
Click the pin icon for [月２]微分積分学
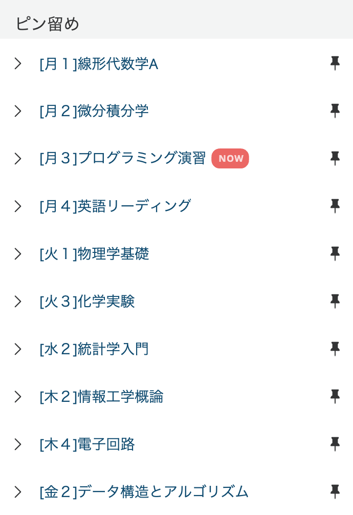coord(335,111)
